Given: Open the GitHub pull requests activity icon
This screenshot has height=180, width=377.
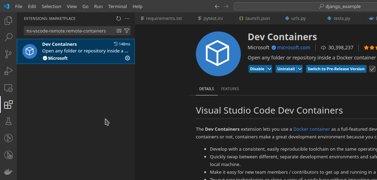Looking at the screenshot, I should 8,155.
